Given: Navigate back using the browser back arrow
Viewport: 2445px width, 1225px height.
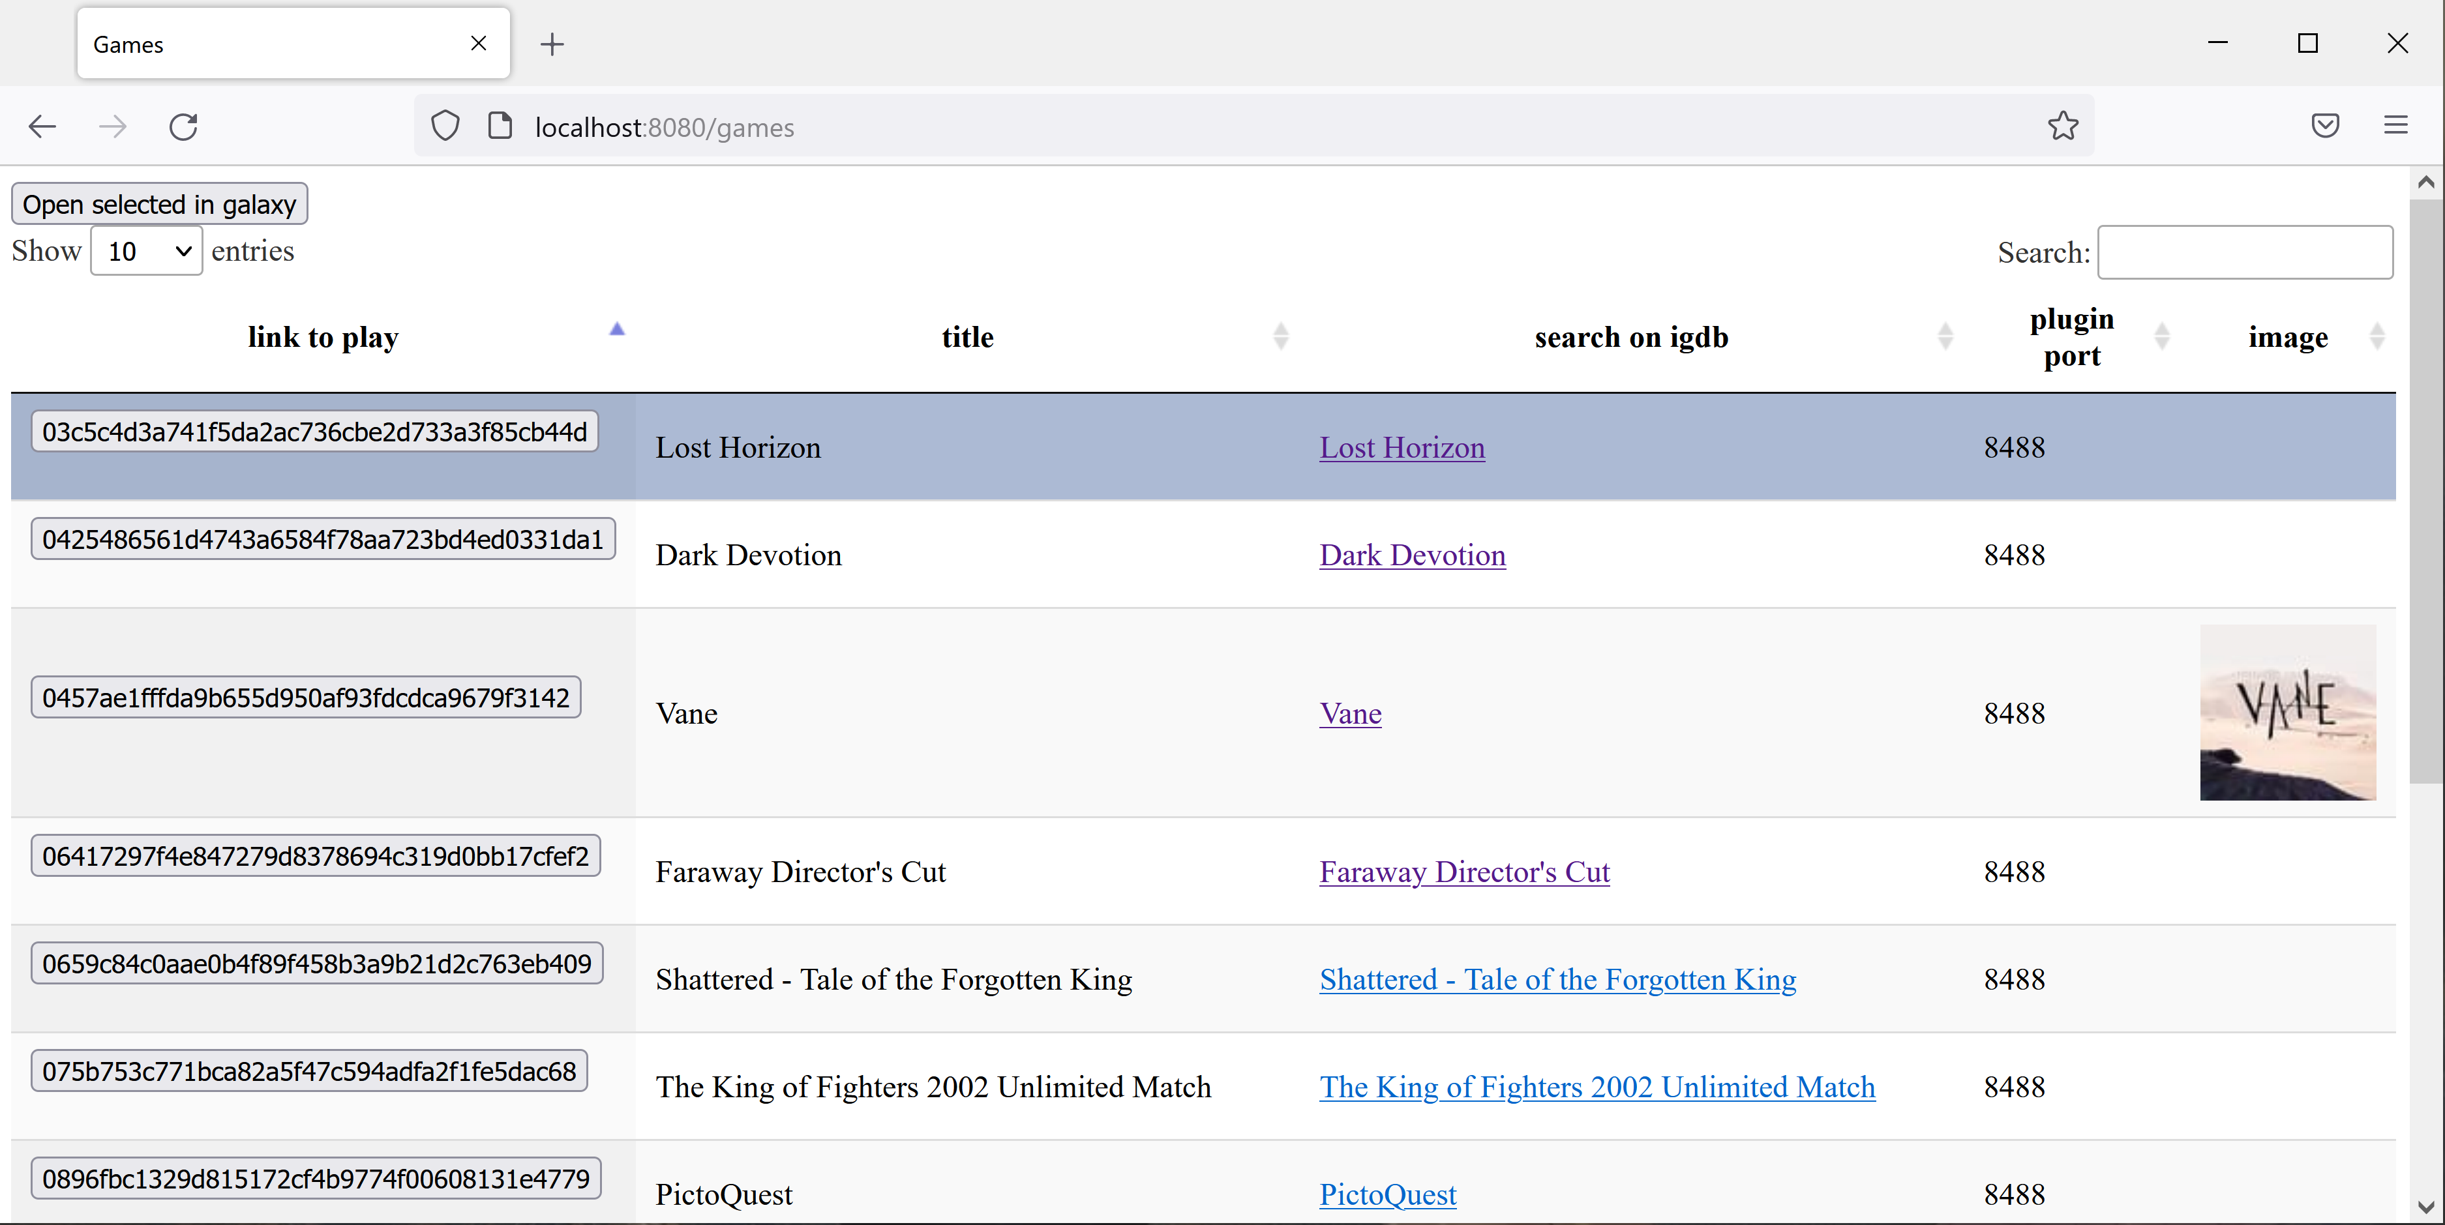Looking at the screenshot, I should (x=42, y=126).
